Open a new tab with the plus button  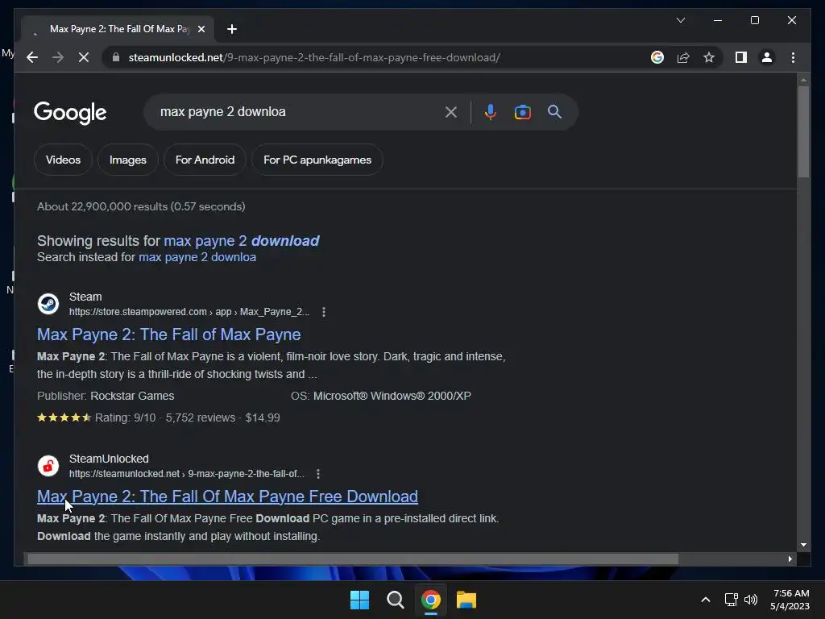[232, 29]
